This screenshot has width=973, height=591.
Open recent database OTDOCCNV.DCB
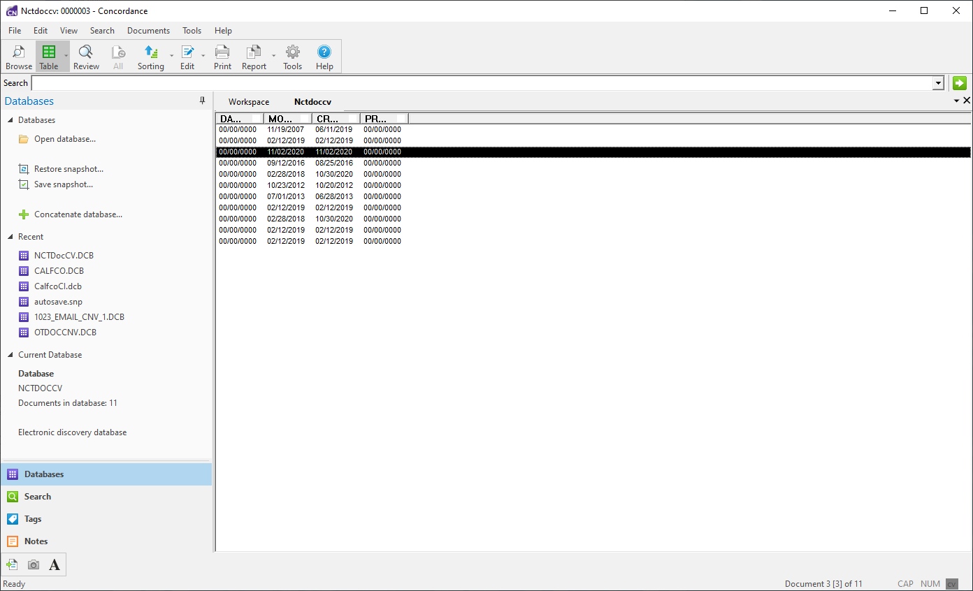coord(65,333)
